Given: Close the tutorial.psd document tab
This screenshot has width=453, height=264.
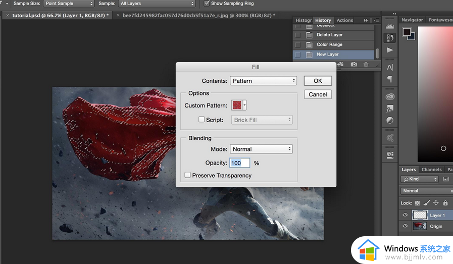Looking at the screenshot, I should pos(8,15).
